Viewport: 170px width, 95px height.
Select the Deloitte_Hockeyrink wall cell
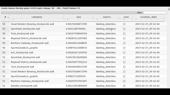[x=24, y=86]
